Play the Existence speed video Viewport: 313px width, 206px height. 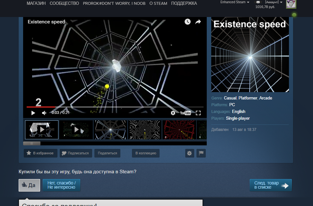[33, 113]
